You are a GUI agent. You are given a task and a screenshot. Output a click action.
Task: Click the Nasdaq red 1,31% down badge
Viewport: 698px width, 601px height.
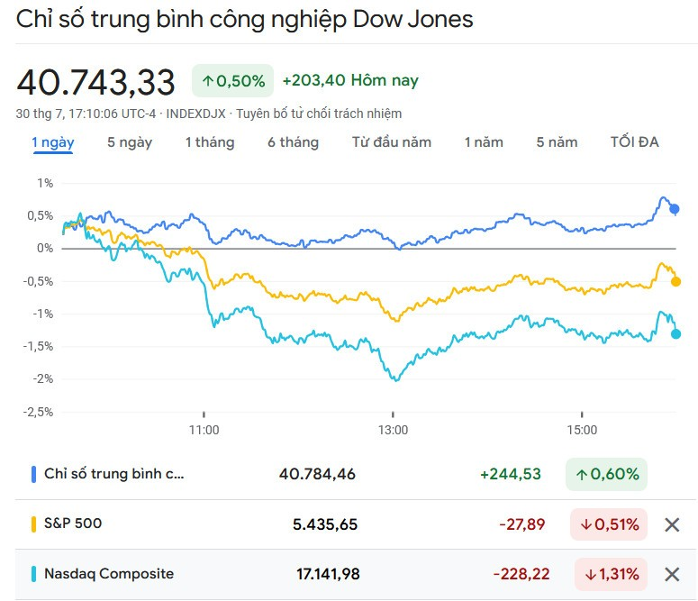point(609,574)
